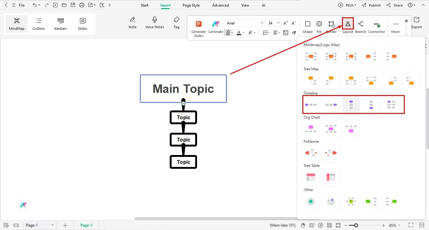Switch to Outline view mode

[39, 24]
